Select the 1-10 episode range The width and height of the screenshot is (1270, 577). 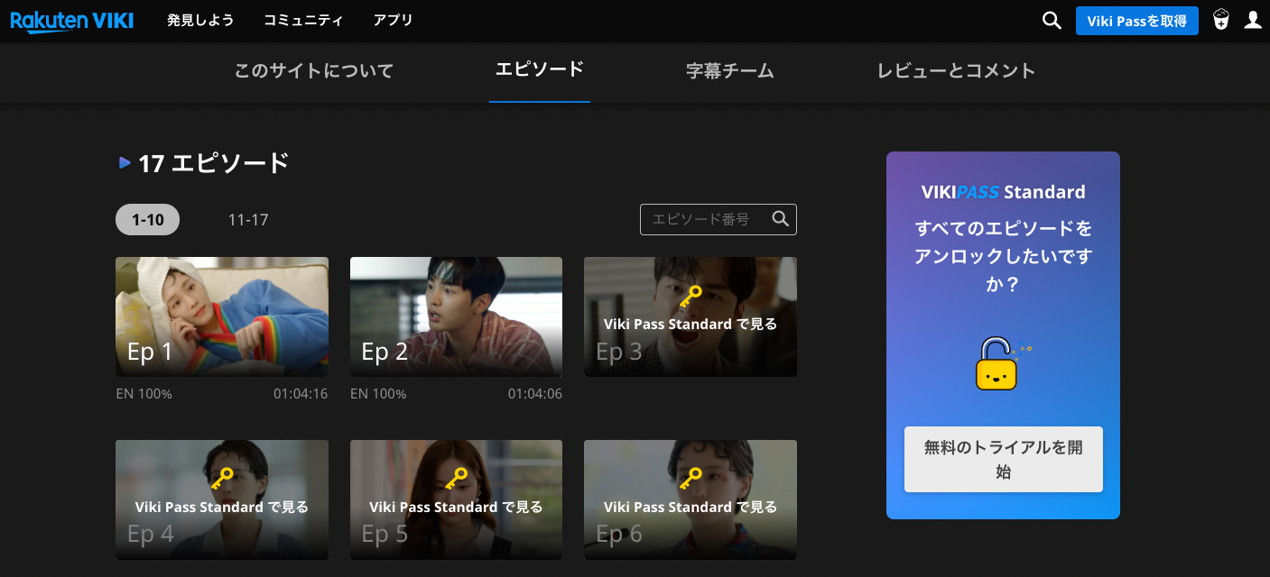click(148, 219)
